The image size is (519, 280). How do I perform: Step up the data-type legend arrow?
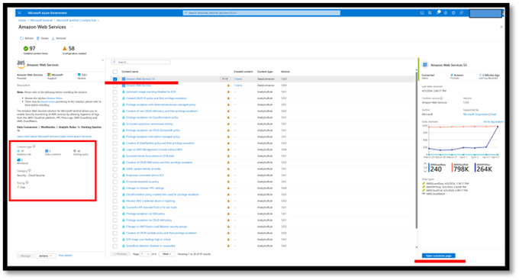[425, 164]
